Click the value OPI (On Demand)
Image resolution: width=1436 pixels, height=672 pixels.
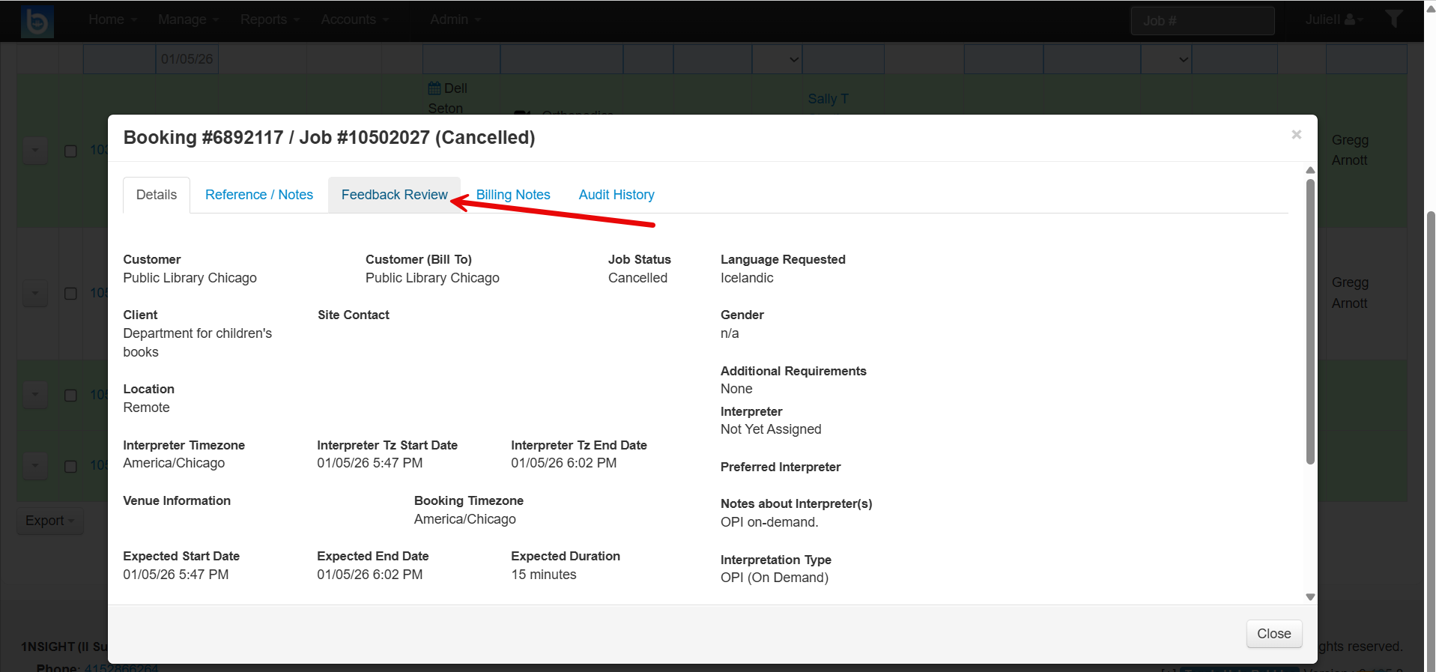point(775,578)
